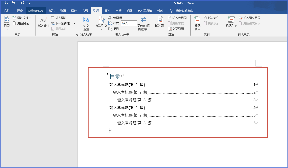Viewport: 288px width, 168px height.
Task: Open the 脚注 group dialog launcher
Action: (77, 34)
